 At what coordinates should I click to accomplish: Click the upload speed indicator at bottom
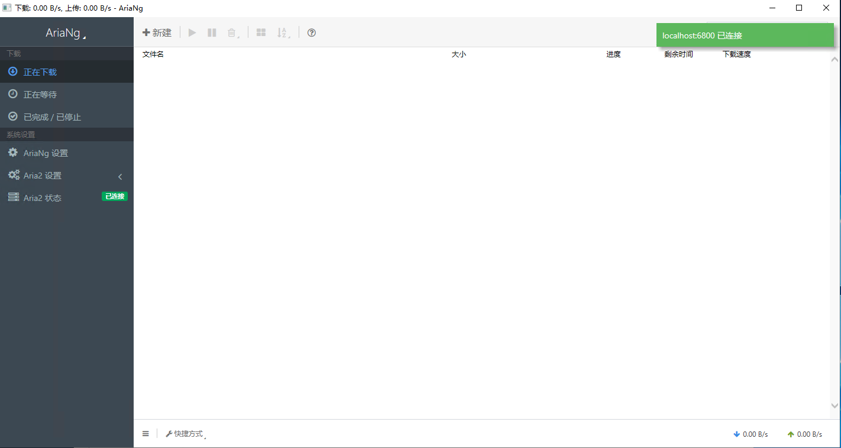805,434
